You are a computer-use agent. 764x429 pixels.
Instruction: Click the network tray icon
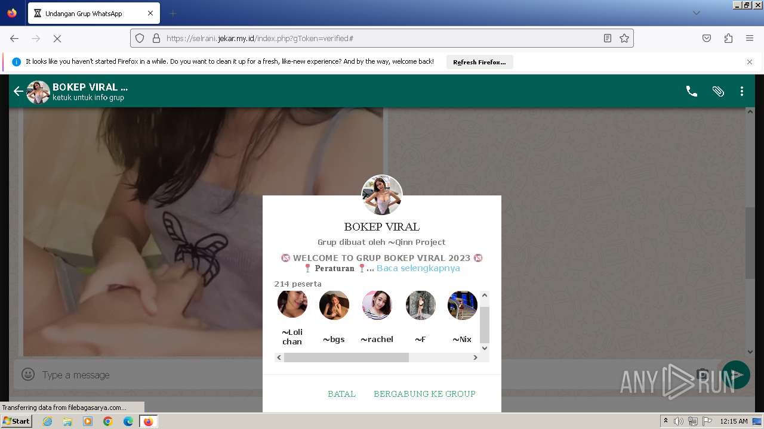(693, 421)
